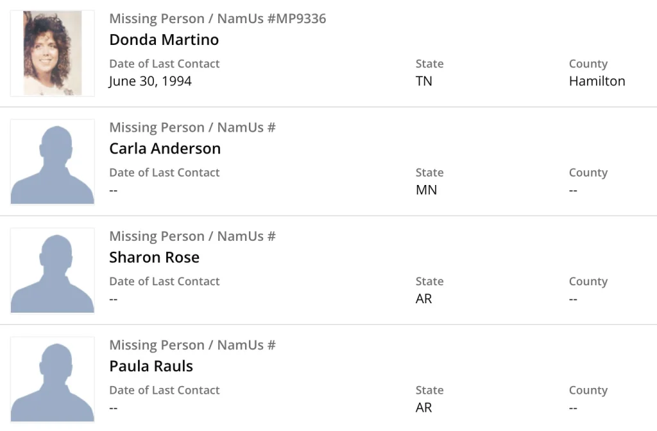This screenshot has width=657, height=431.
Task: Select the Paula Rauls record name
Action: pyautogui.click(x=151, y=366)
